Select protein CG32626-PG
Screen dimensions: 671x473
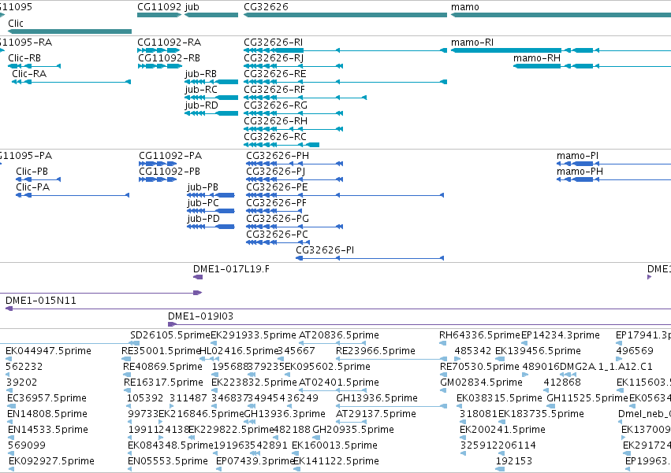pos(294,227)
